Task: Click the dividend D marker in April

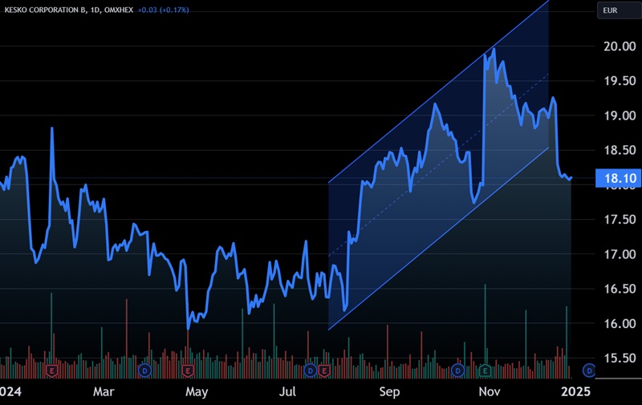Action: [145, 371]
